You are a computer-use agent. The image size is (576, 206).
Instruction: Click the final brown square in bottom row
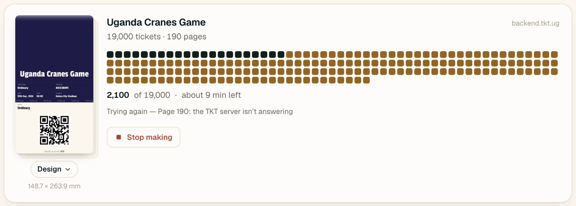pyautogui.click(x=366, y=80)
